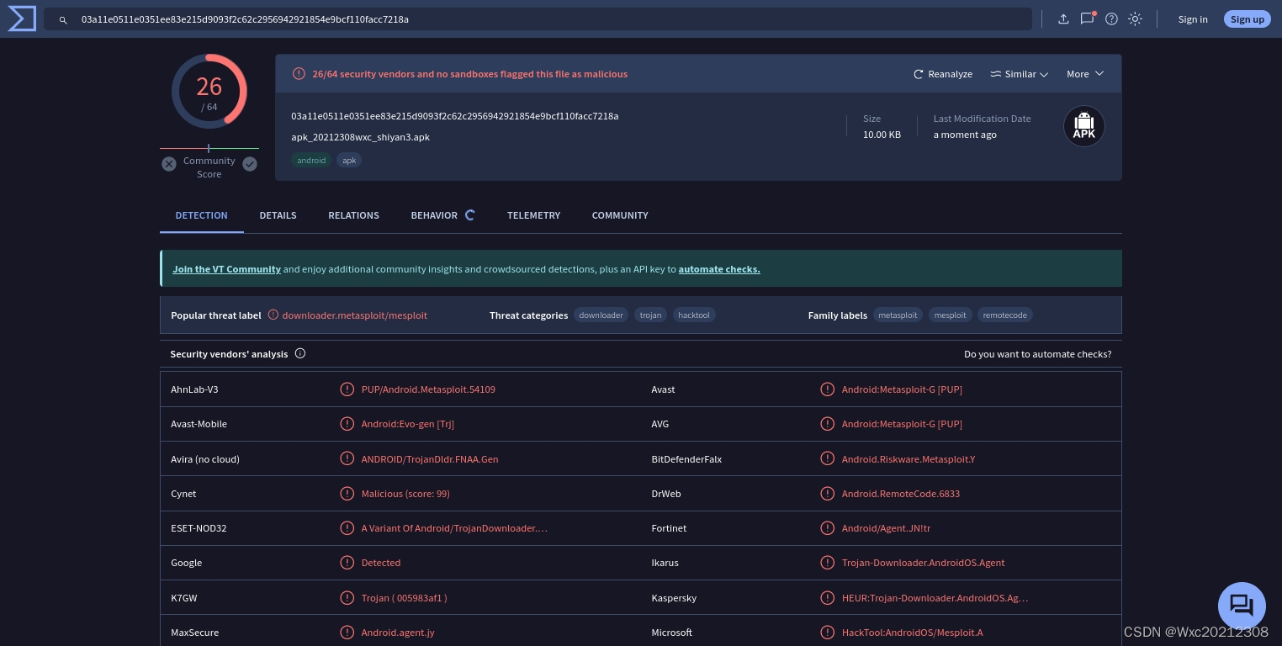Click the alert icon beside Avast detection
1282x646 pixels.
click(x=828, y=389)
